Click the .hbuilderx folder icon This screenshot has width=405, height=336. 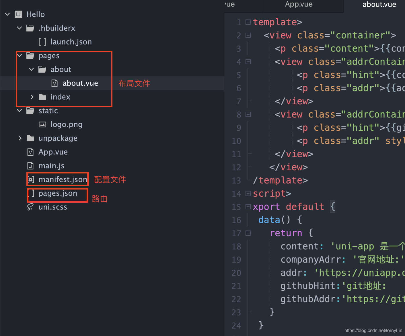click(30, 28)
